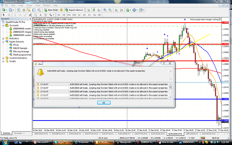Expand the Scripts tree node

tap(3, 61)
